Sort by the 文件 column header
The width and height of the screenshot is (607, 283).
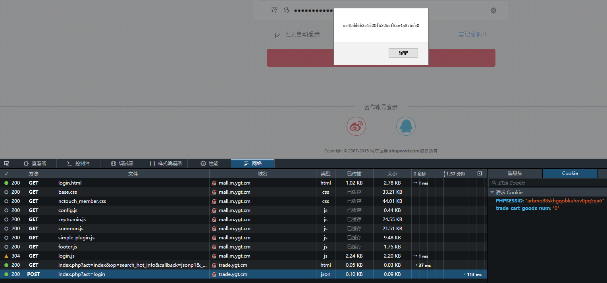point(133,174)
